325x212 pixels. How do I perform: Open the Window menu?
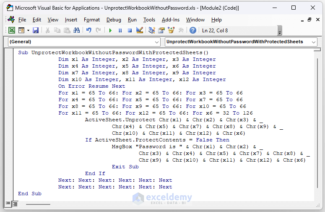[x=195, y=20]
